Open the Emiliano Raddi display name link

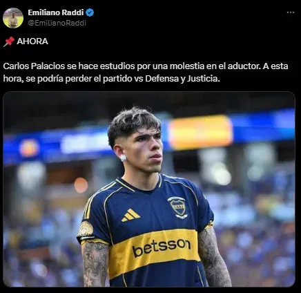56,12
